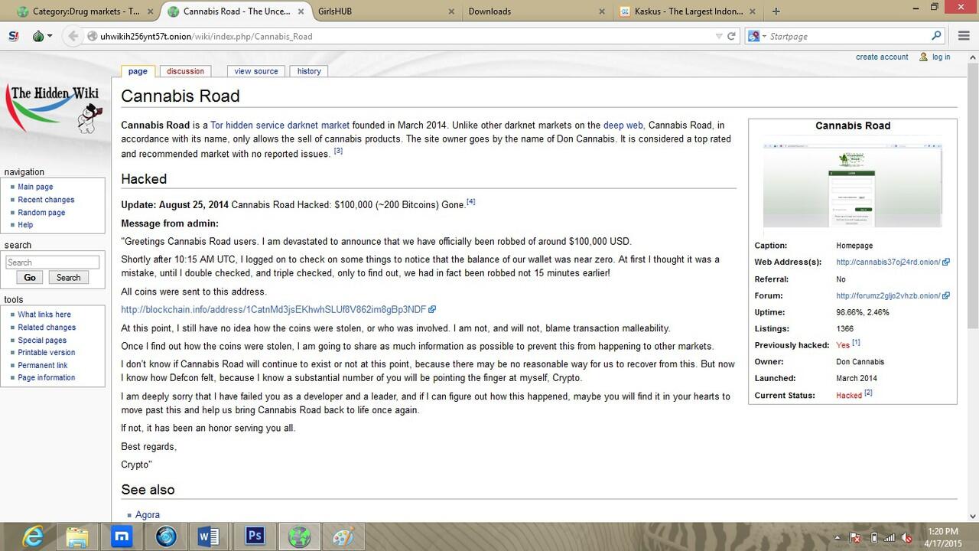Click the user icon beside log in

(x=923, y=57)
